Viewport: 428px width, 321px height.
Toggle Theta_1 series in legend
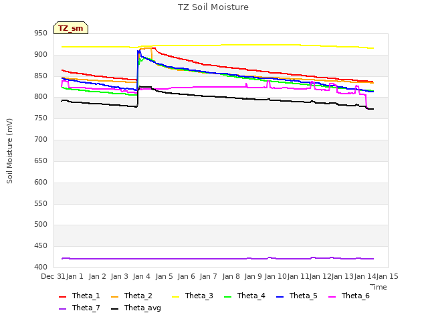tap(80, 296)
